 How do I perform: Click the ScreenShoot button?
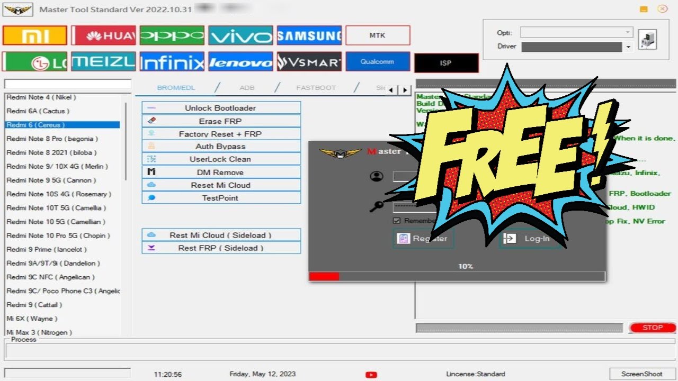click(x=642, y=374)
